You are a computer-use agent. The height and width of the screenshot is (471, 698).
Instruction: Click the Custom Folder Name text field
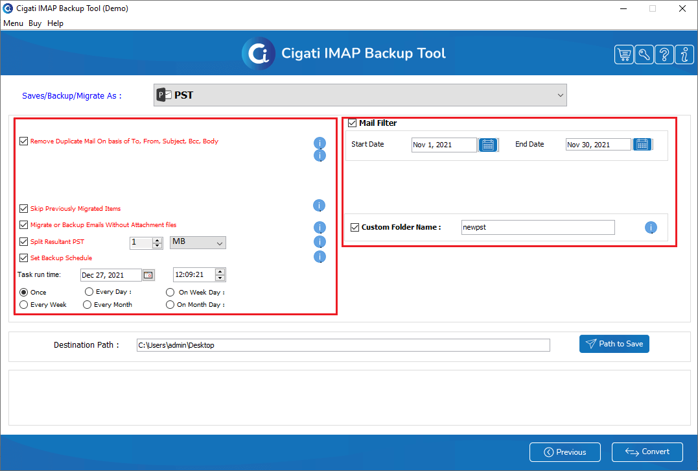click(x=538, y=227)
